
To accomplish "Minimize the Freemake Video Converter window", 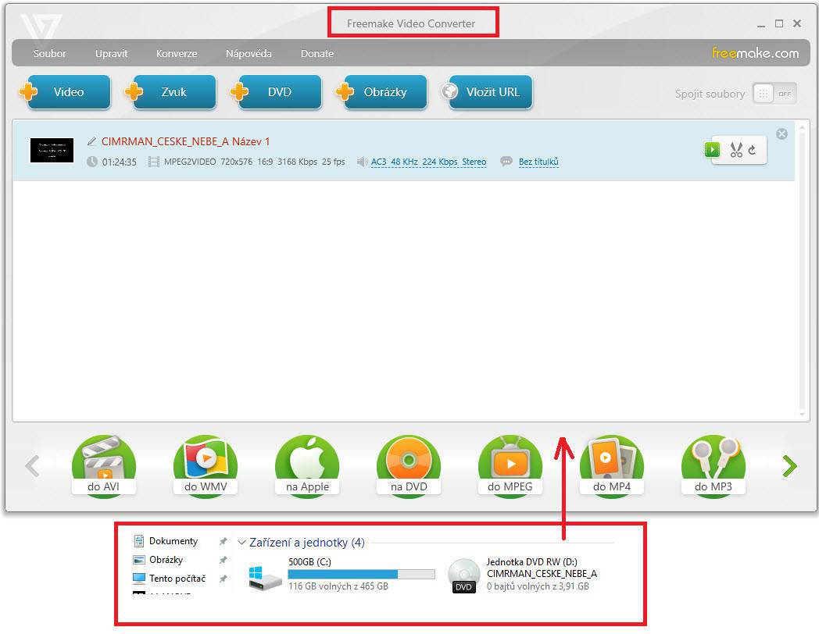I will click(761, 24).
